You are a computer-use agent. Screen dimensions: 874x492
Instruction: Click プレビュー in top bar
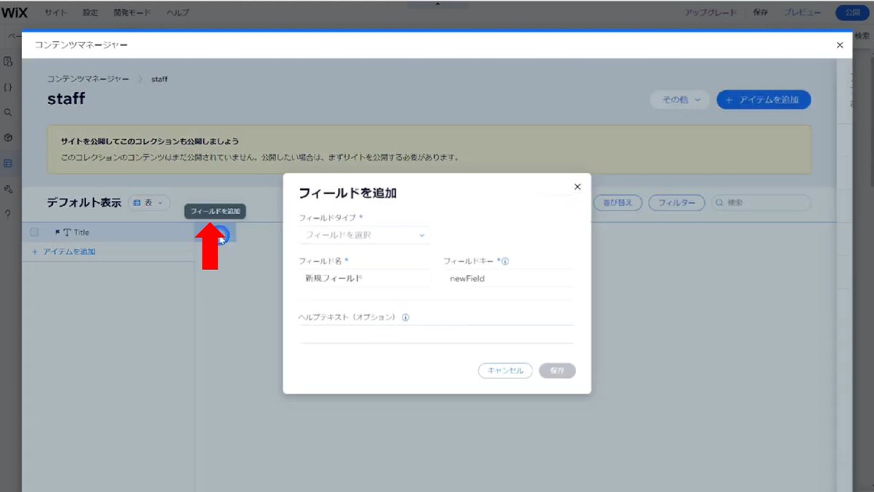[x=803, y=13]
